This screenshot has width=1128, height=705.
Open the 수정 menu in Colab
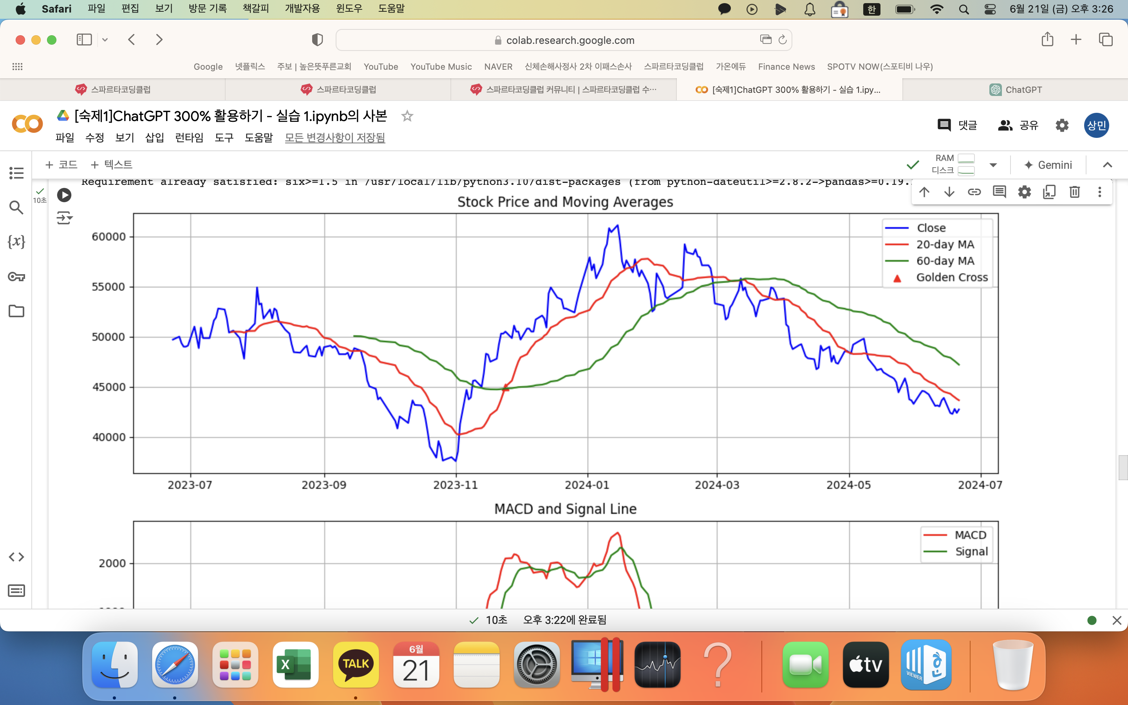95,137
